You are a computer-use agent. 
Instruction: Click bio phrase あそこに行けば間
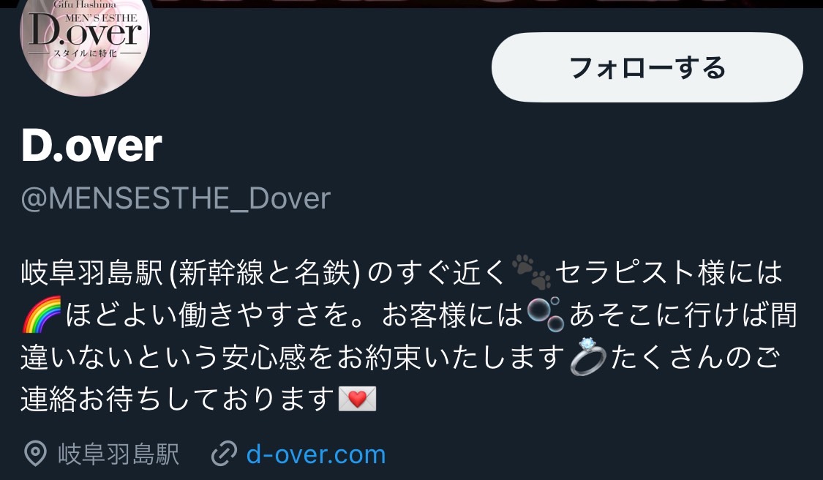[684, 315]
